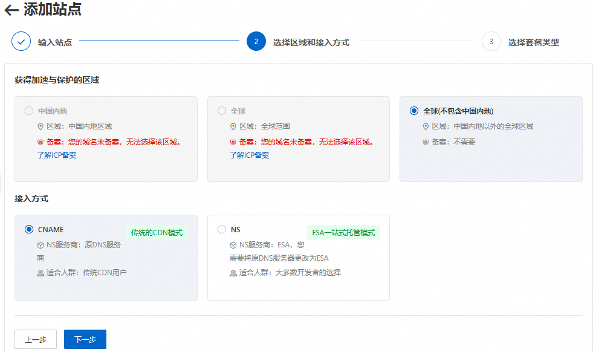Screen dimensions: 596x352
Task: Click the location pin icon in 中国内地 card
Action: (x=40, y=126)
